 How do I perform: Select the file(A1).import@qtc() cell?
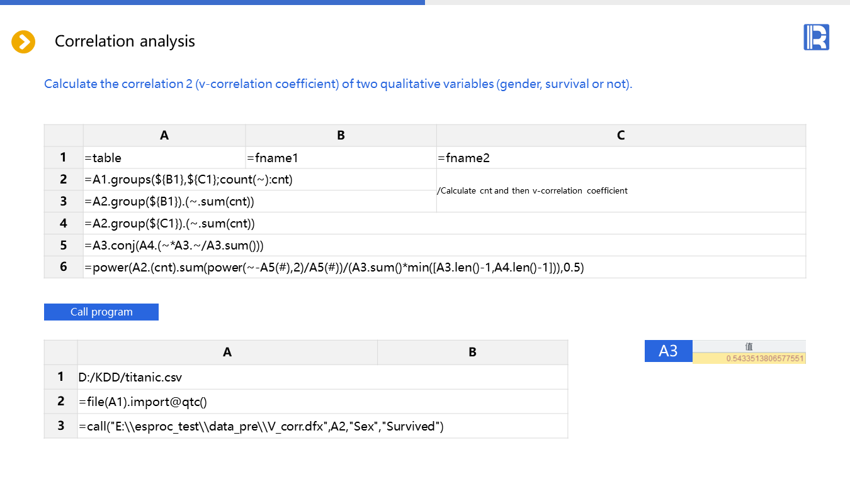pyautogui.click(x=322, y=401)
